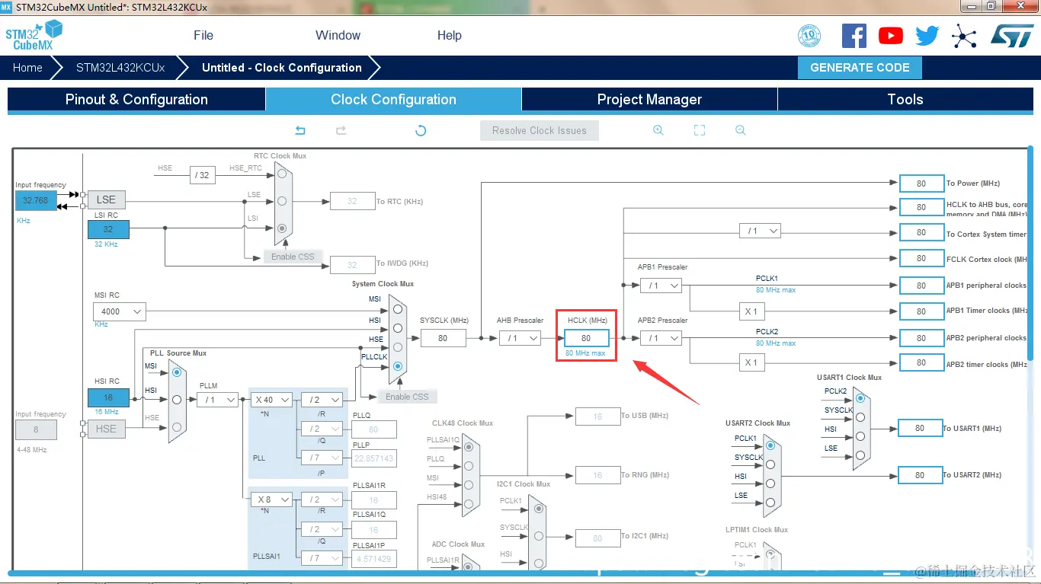Open the MSI RC 4000 dropdown
The image size is (1041, 584).
(119, 311)
